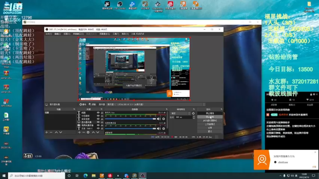Viewport: 319px width, 179px height.
Task: Move the scene up in the Scenes panel
Action: [56, 132]
